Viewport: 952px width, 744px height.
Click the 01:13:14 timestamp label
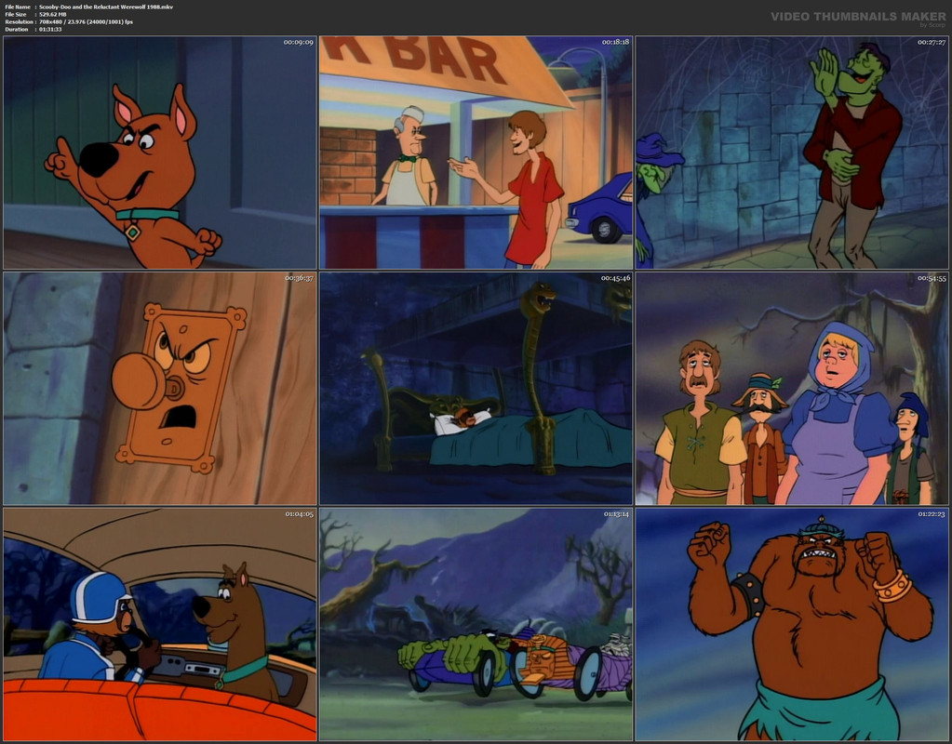(616, 514)
